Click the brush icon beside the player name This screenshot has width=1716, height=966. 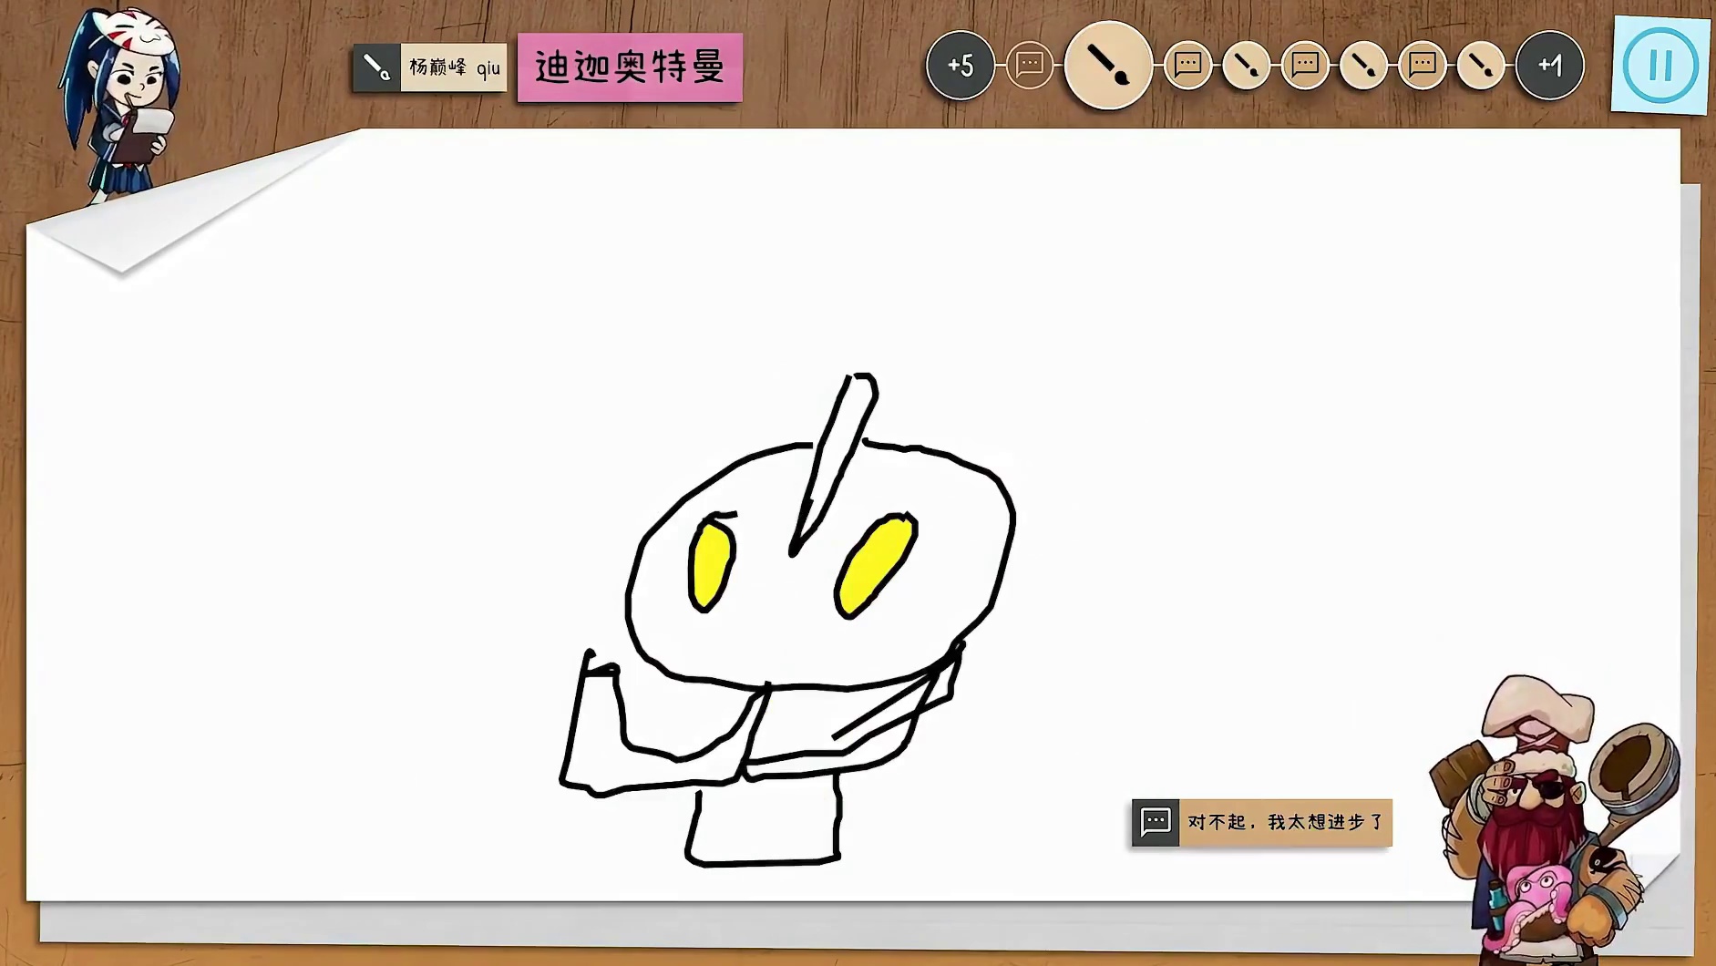point(376,67)
